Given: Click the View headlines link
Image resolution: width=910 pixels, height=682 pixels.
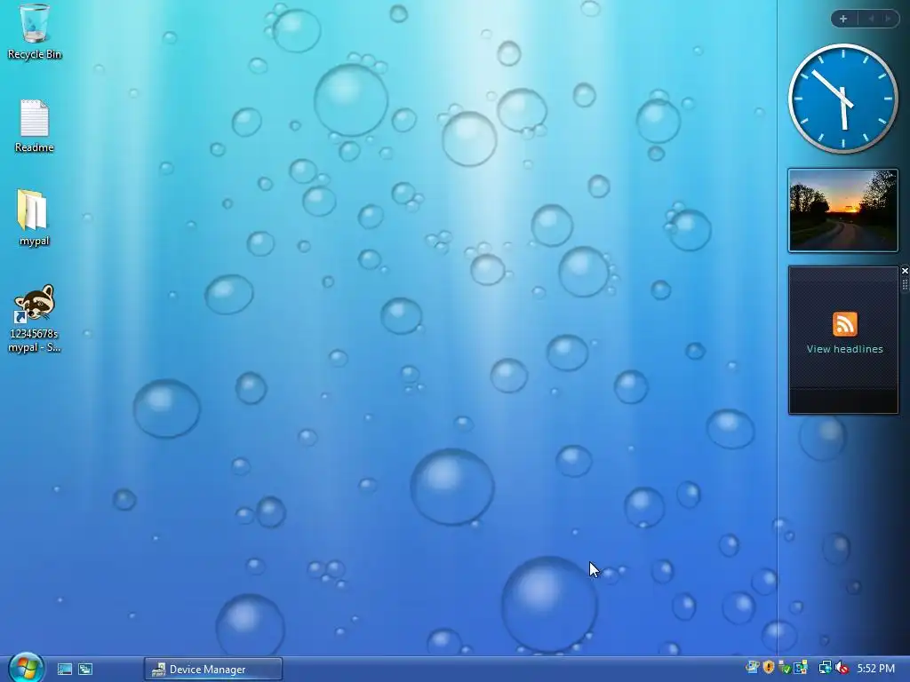Looking at the screenshot, I should click(x=844, y=349).
